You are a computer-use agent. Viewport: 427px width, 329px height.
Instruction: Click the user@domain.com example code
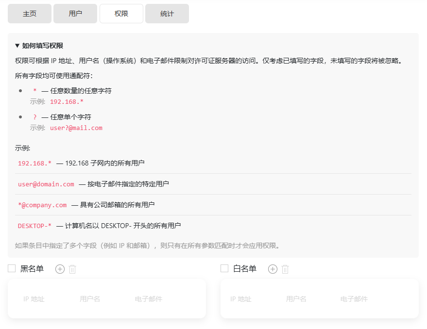(x=46, y=184)
